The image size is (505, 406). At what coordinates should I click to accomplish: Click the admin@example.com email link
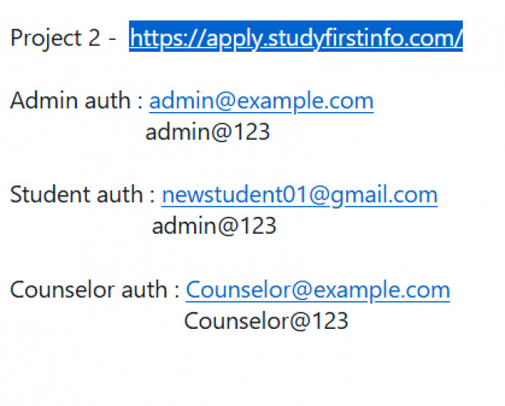261,101
